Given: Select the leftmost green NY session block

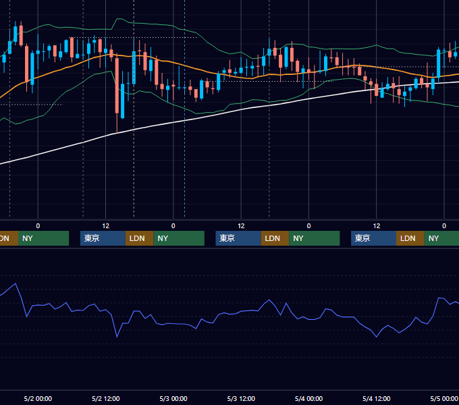Looking at the screenshot, I should [x=43, y=238].
